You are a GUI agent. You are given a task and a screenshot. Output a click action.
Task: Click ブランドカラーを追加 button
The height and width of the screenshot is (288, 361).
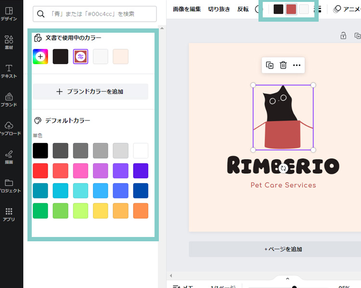coord(90,92)
